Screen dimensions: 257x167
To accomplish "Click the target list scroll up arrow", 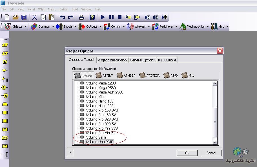I will [x=215, y=83].
